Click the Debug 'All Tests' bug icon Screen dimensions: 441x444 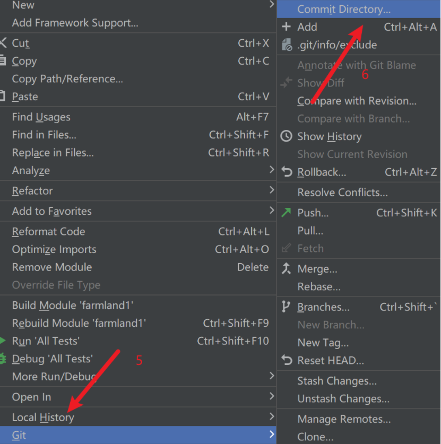click(x=3, y=359)
